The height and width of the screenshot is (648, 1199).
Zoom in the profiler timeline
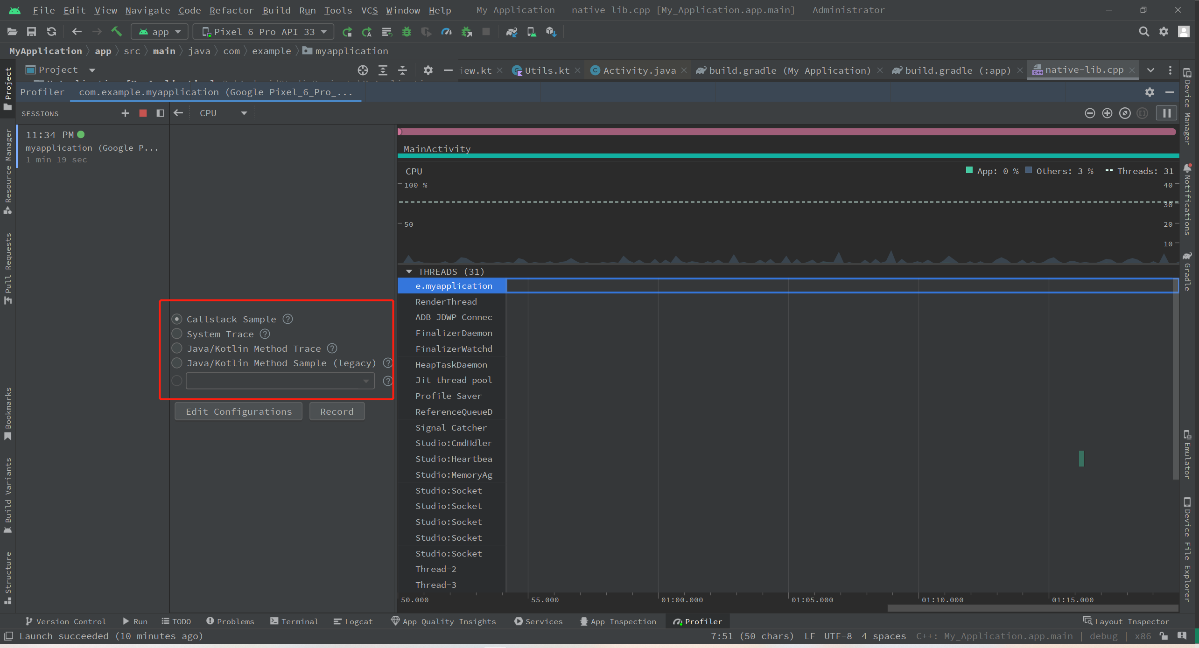[1107, 113]
